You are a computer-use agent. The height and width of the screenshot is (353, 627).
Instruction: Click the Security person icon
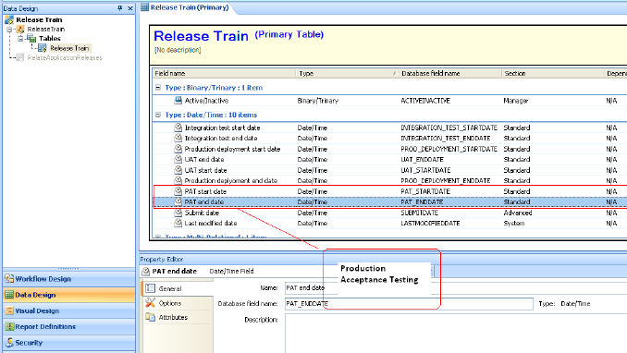9,343
